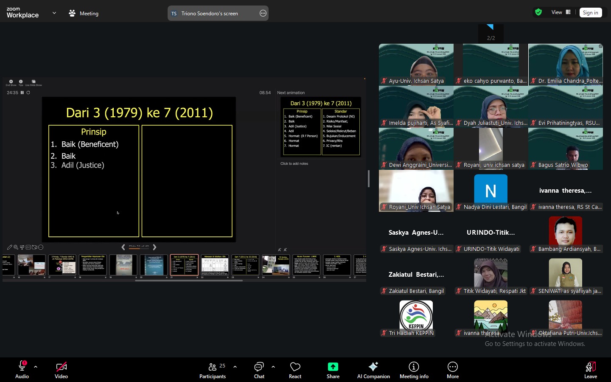Open the Zoom Workplace dropdown arrow
Viewport: 611px width, 382px height.
click(54, 13)
